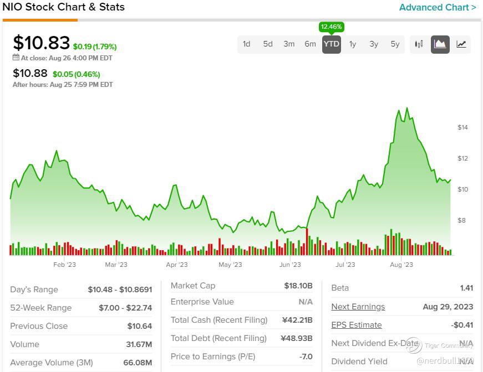The height and width of the screenshot is (372, 483).
Task: Click the Jun '23 axis label
Action: pos(290,265)
